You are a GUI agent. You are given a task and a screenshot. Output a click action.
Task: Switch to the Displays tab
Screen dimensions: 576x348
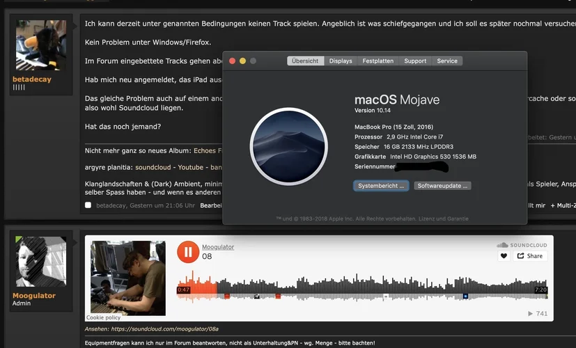(x=341, y=61)
